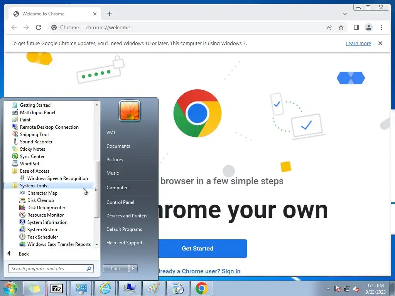Open Computer from Start menu

(117, 188)
